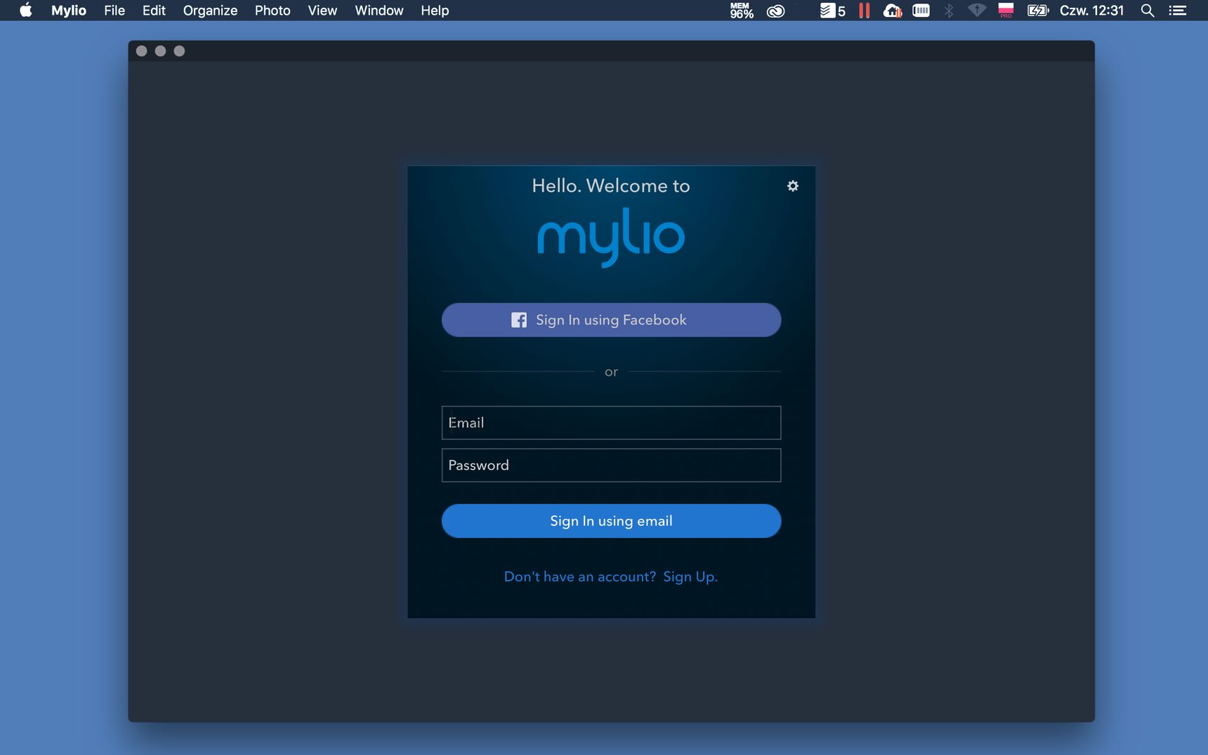Viewport: 1208px width, 755px height.
Task: Click the Mylio window zoom button
Action: point(179,51)
